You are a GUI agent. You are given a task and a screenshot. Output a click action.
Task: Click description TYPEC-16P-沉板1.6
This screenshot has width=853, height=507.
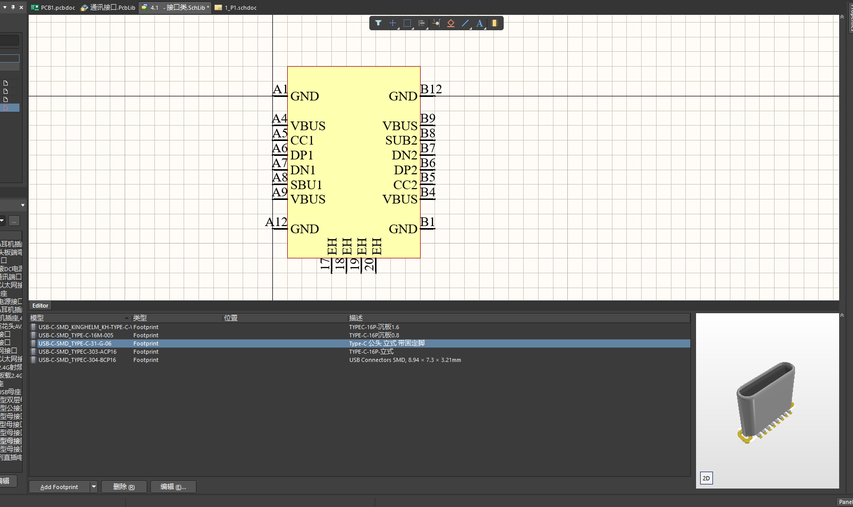click(x=374, y=327)
